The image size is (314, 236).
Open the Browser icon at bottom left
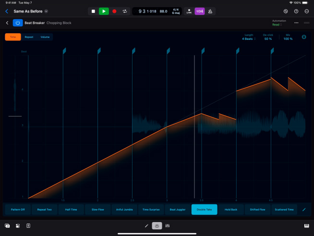(8, 225)
